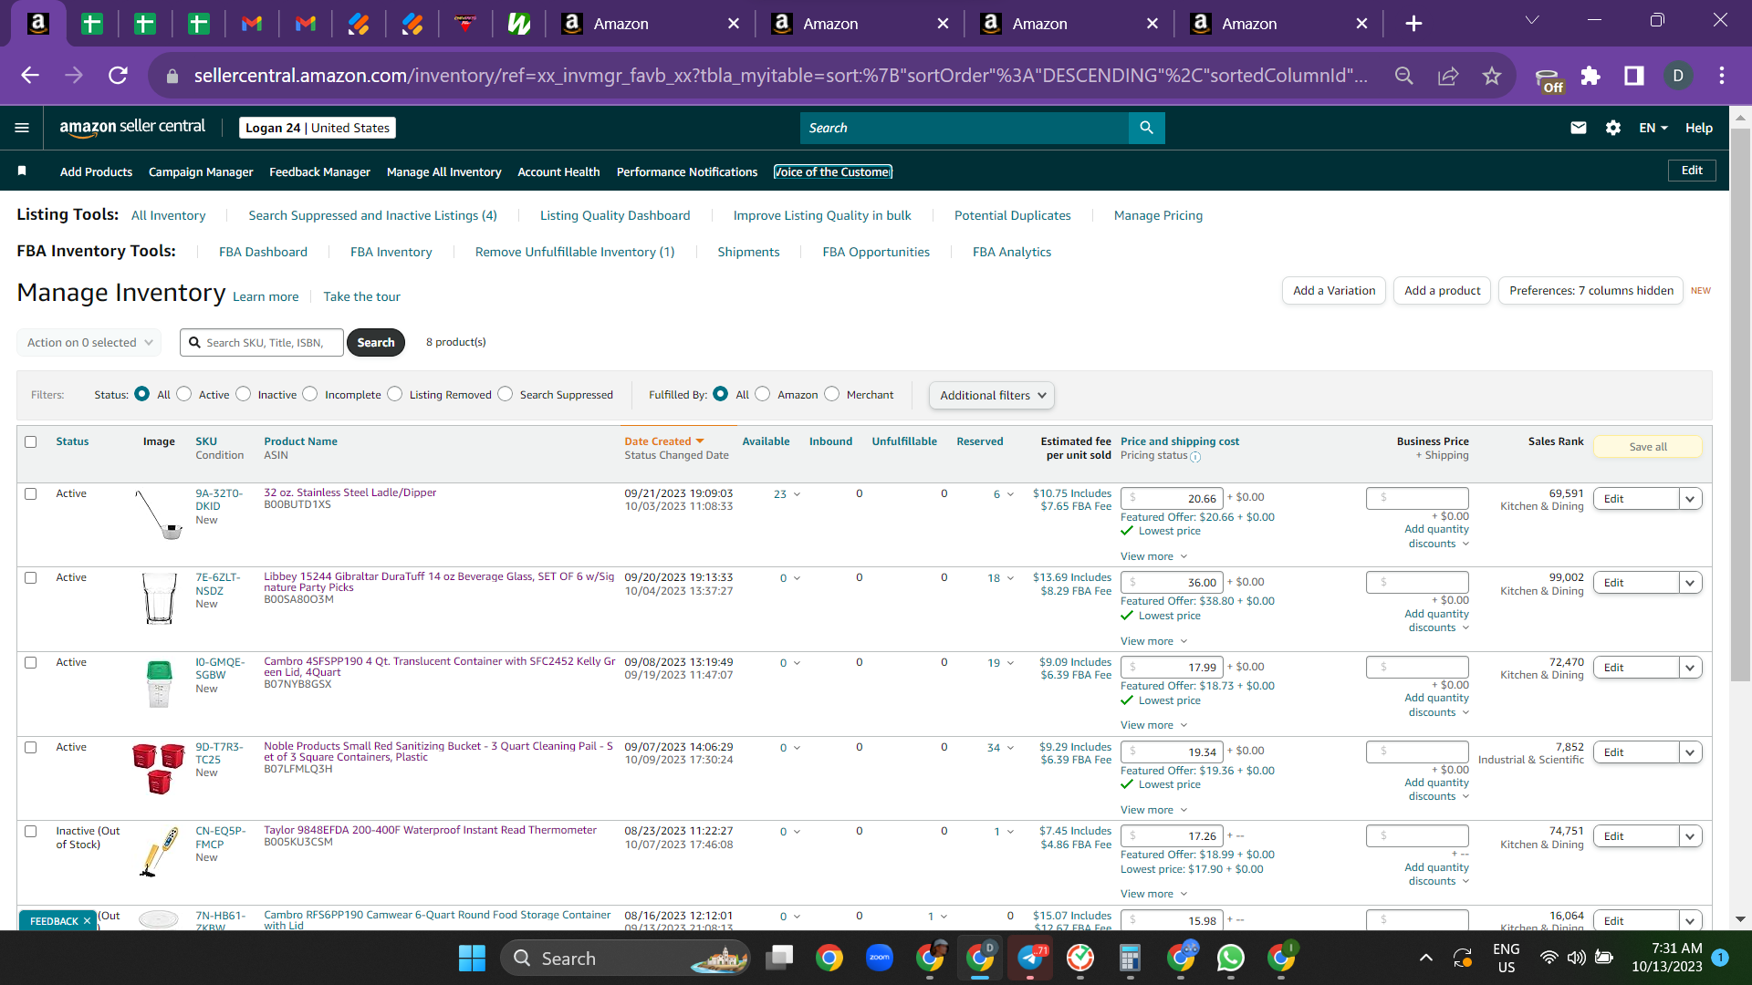This screenshot has height=985, width=1752.
Task: Expand View more for Cambro 4 Qt row
Action: [1153, 725]
